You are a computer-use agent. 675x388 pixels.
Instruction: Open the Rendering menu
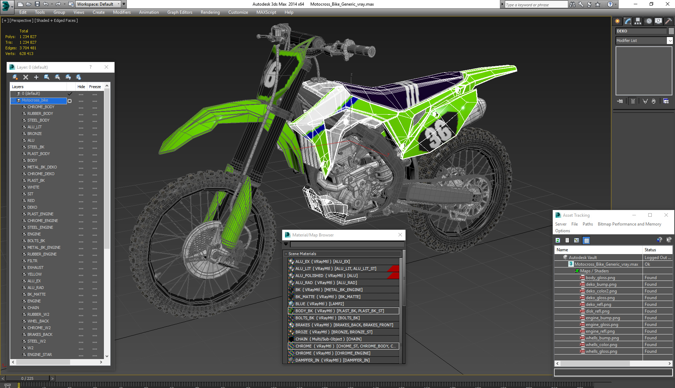[210, 12]
